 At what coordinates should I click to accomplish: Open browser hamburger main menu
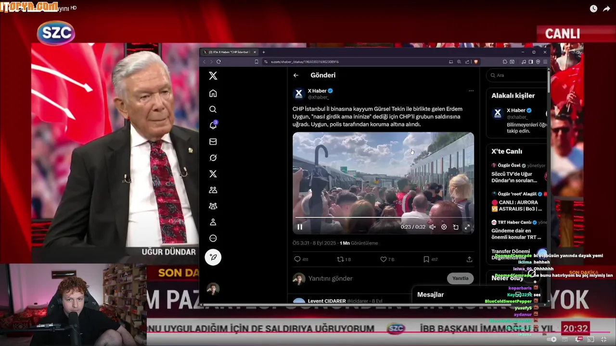pos(545,62)
